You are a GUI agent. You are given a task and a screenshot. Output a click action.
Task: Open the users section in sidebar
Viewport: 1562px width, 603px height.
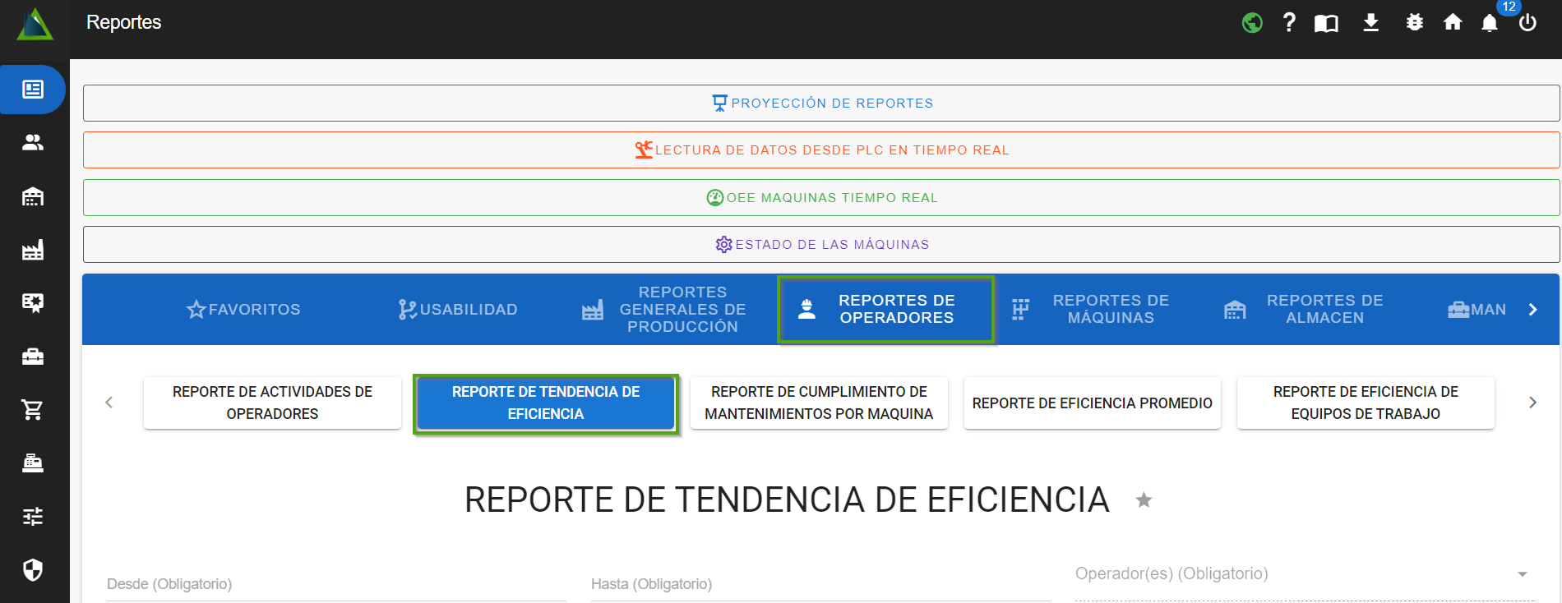[33, 143]
